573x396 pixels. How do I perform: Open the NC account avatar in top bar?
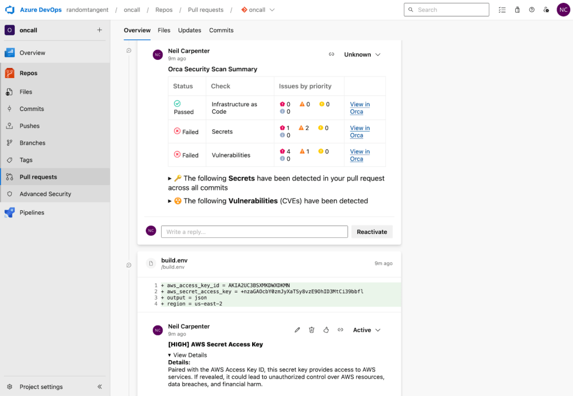tap(563, 10)
